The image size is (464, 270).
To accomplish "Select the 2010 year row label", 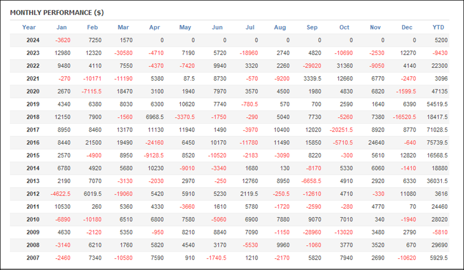I will pyautogui.click(x=33, y=219).
